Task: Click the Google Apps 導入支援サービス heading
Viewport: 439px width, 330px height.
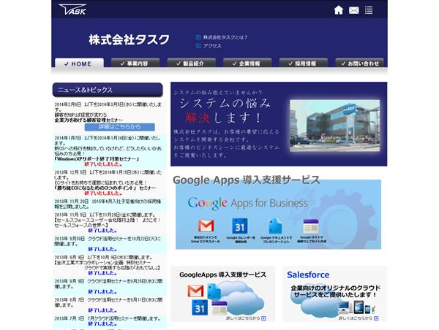Action: coord(247,180)
